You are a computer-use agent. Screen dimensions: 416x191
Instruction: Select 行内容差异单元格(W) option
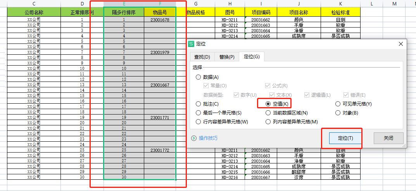198,122
